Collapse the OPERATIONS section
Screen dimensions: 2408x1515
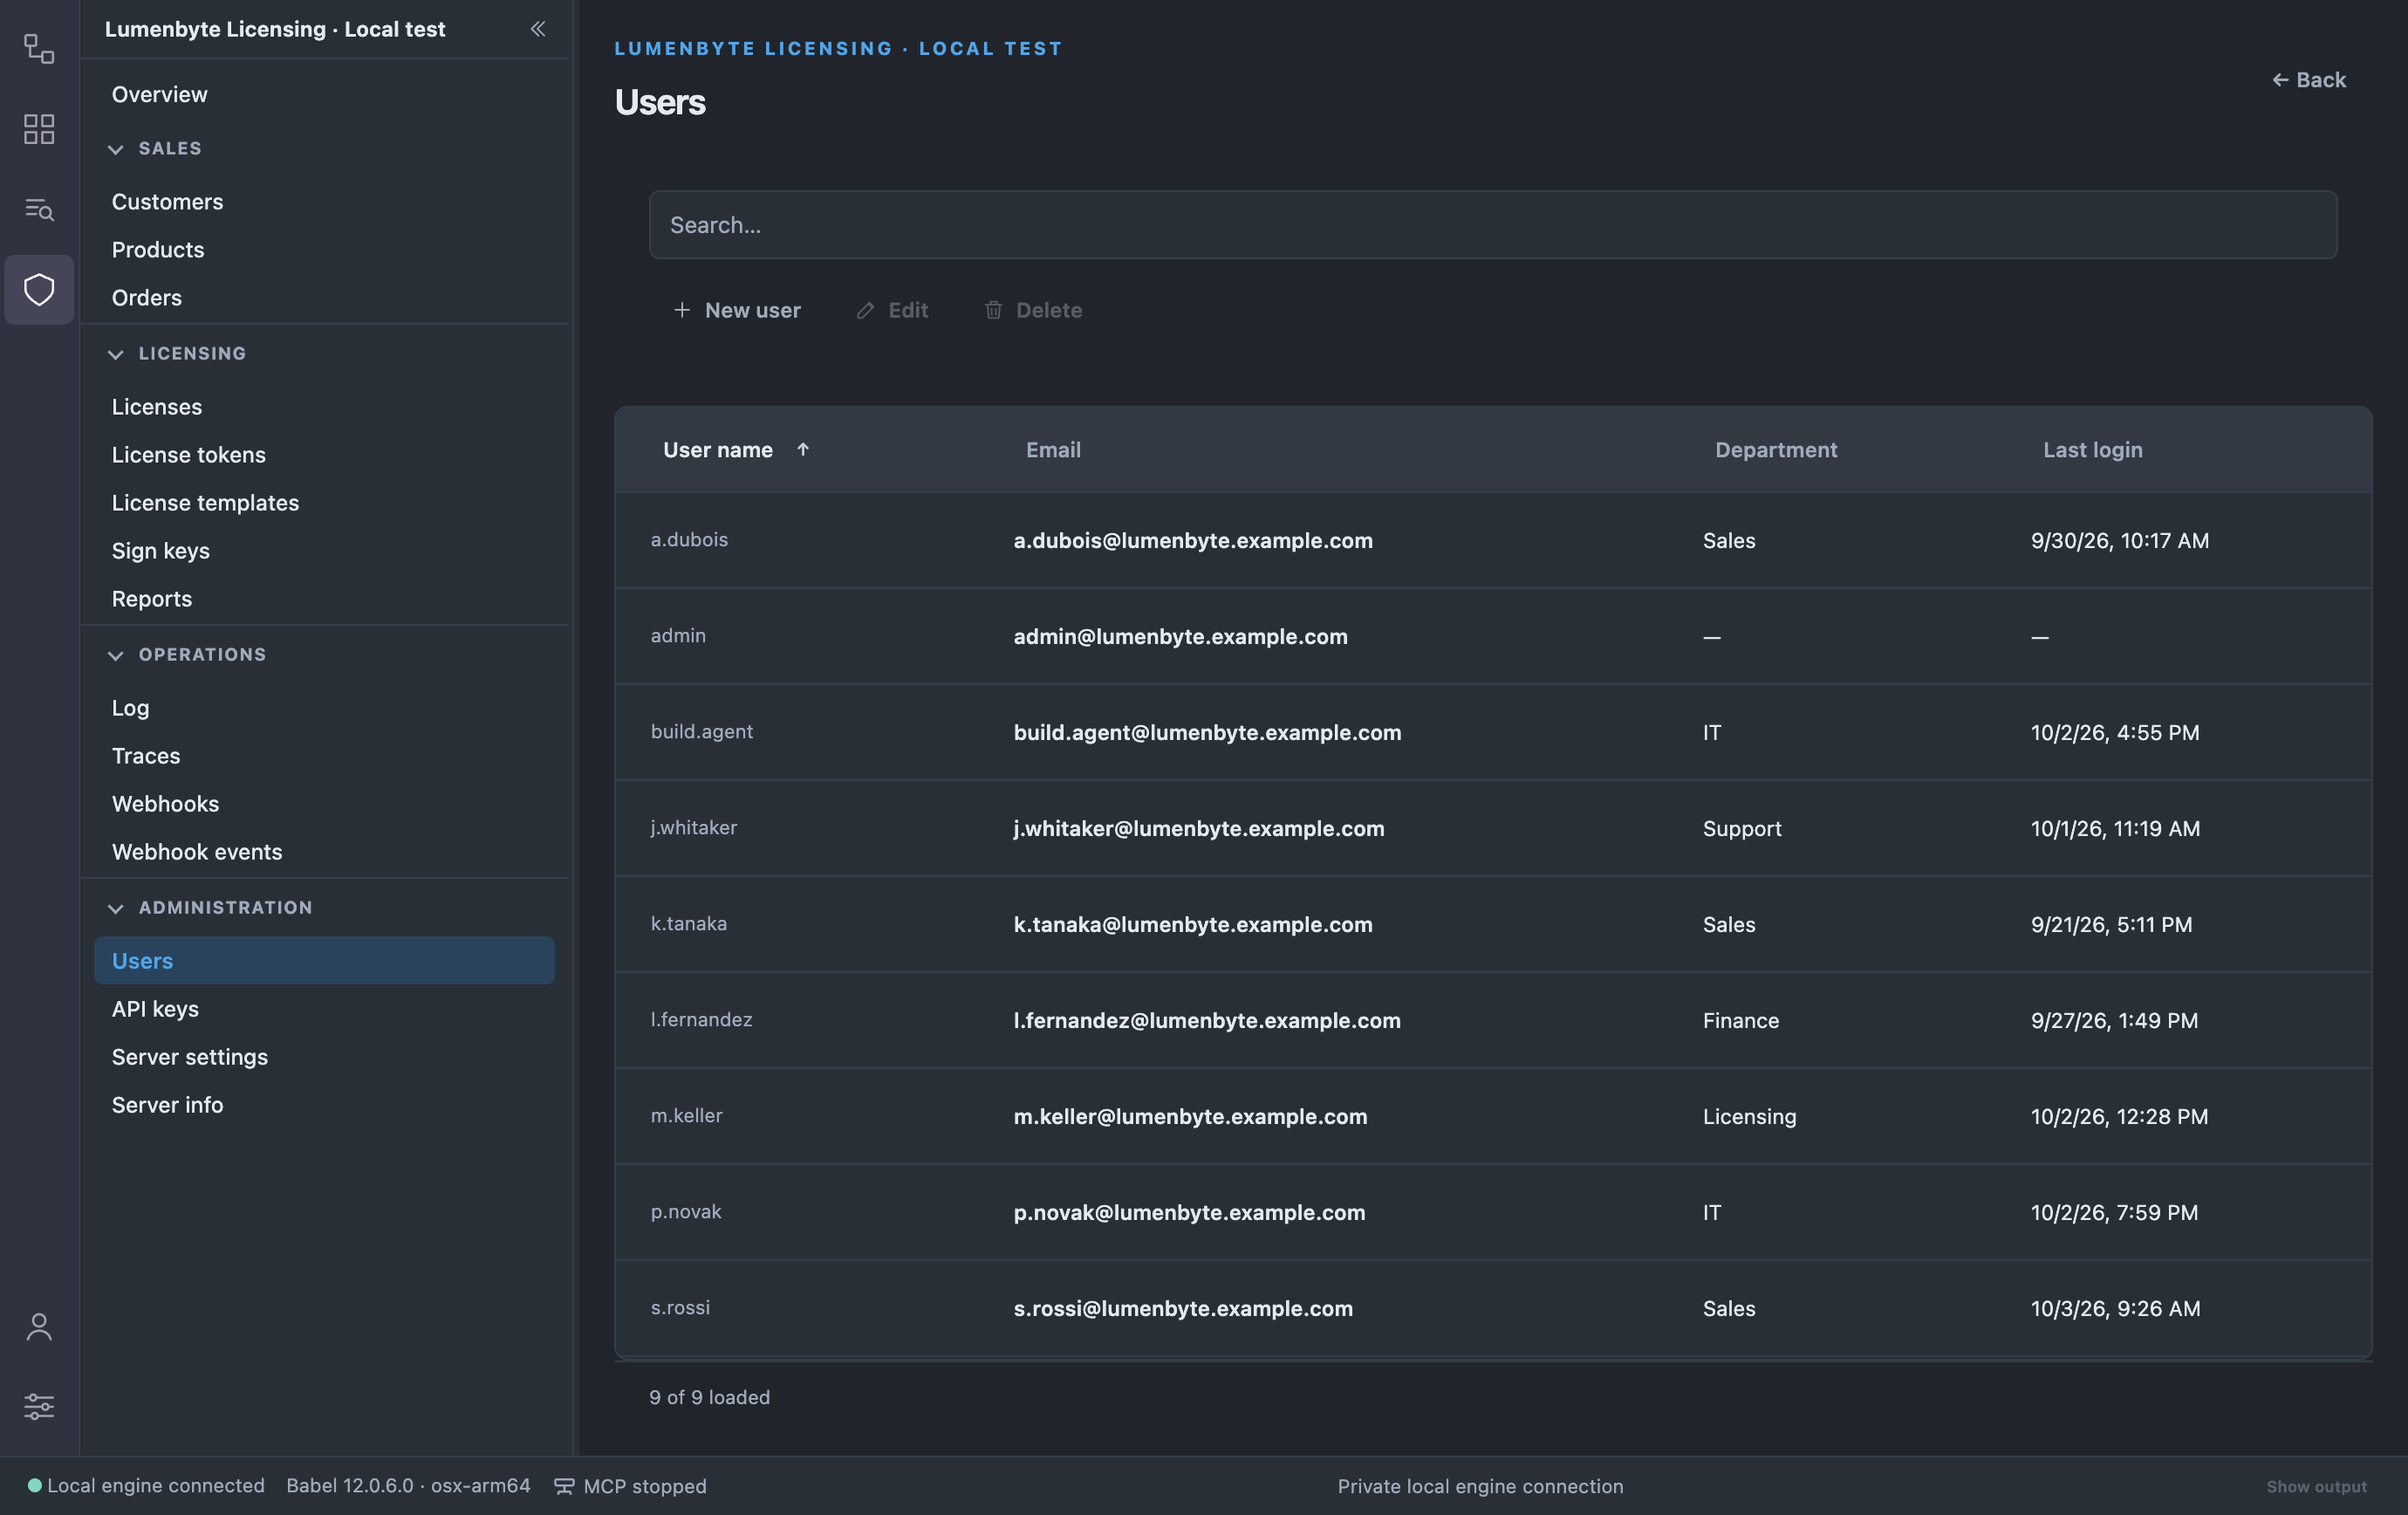click(x=116, y=655)
